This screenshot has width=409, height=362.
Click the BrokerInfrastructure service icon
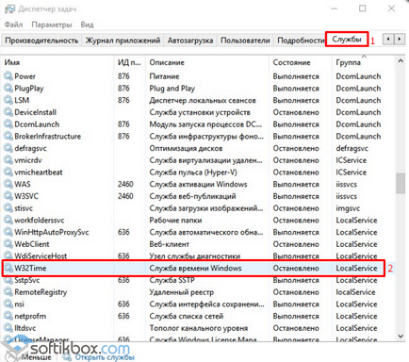pos(8,136)
